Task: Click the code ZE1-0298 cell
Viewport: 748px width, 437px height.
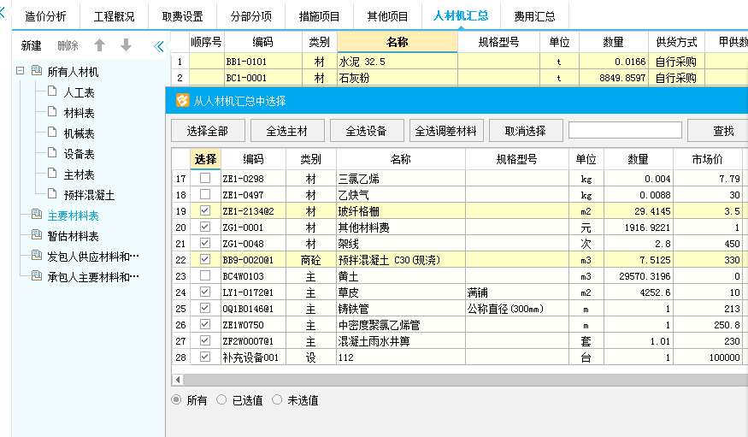Action: click(x=253, y=179)
